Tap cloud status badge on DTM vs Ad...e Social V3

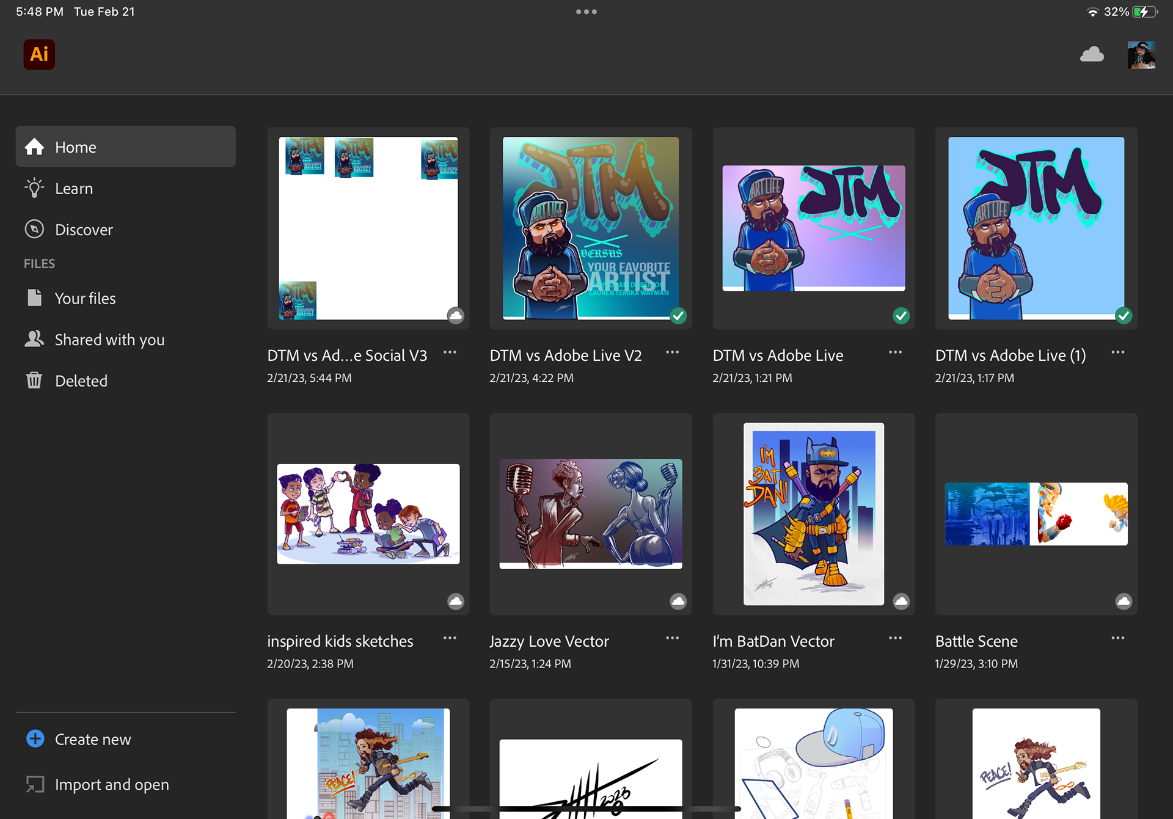(456, 316)
